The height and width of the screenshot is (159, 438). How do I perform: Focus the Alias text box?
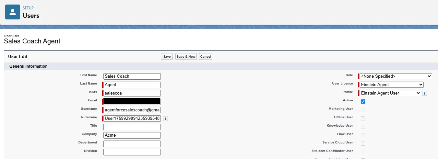tap(132, 93)
